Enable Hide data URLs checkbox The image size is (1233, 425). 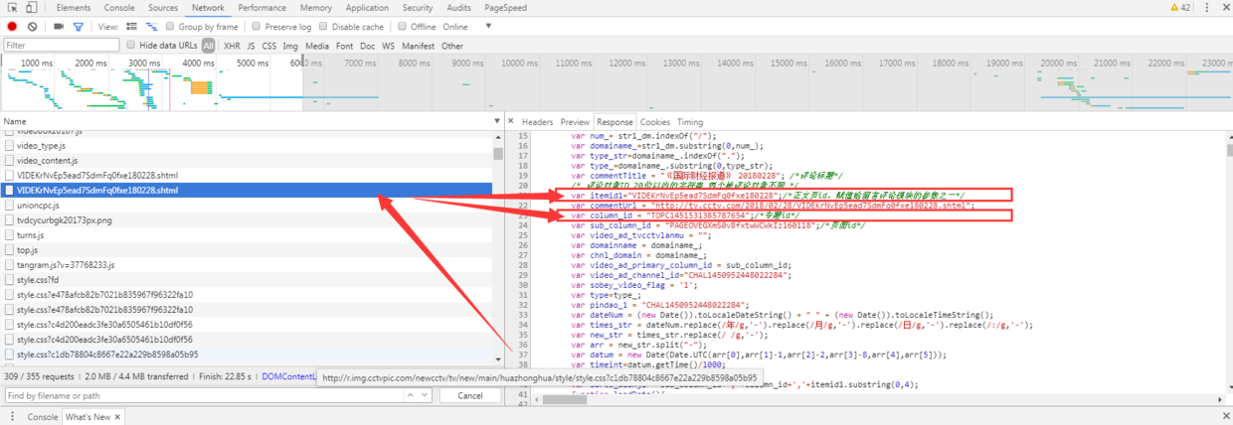[131, 46]
